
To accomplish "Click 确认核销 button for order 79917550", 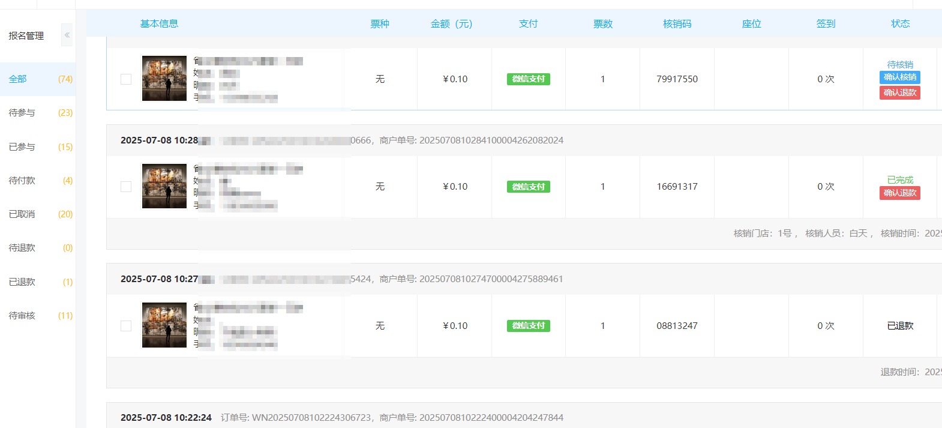I will click(x=899, y=77).
